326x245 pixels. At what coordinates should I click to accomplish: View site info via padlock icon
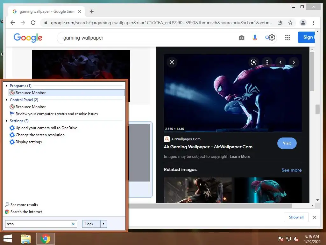click(46, 23)
